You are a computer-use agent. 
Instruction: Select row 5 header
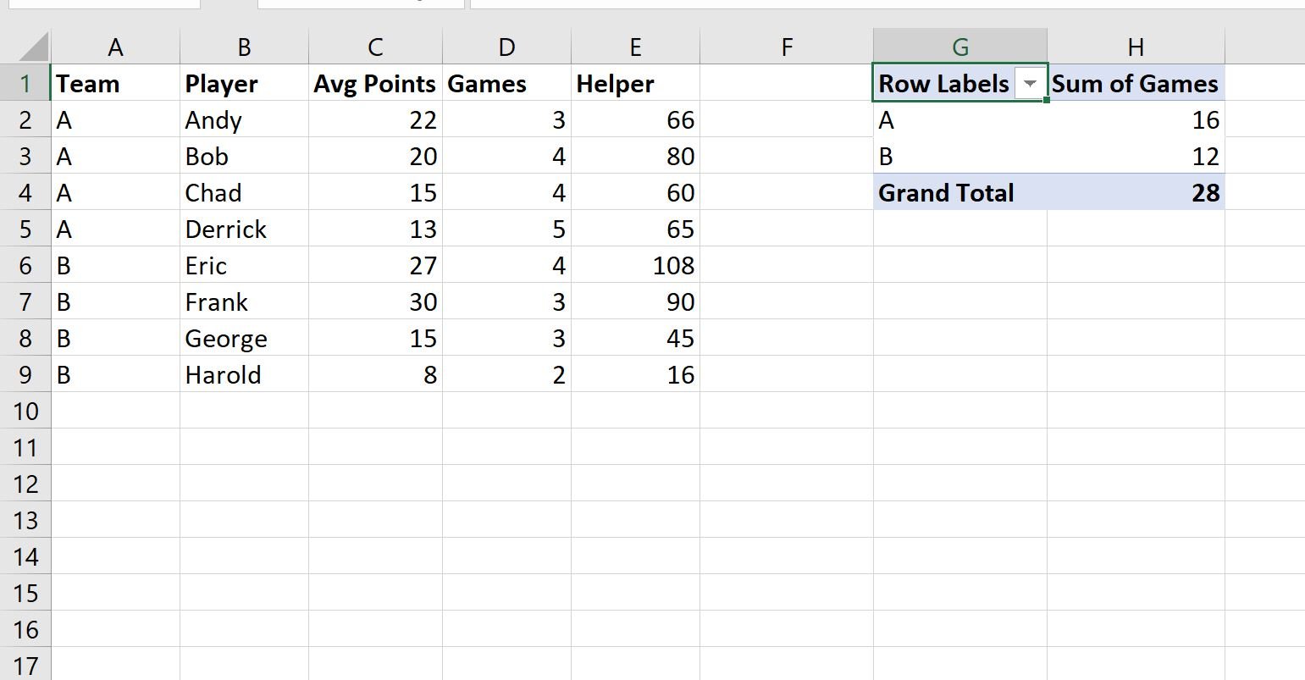pos(25,229)
